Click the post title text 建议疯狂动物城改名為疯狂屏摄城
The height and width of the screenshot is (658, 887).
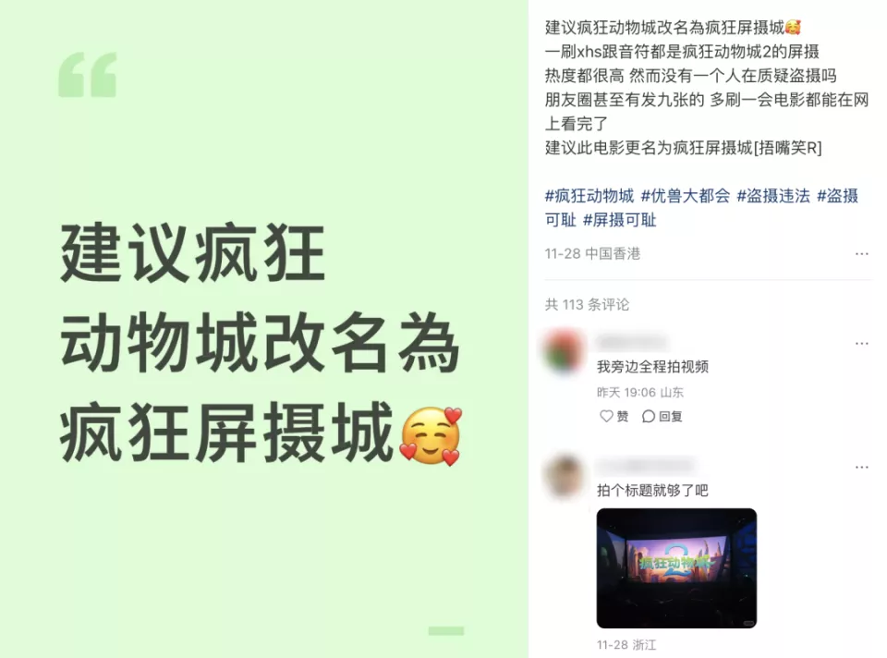674,27
